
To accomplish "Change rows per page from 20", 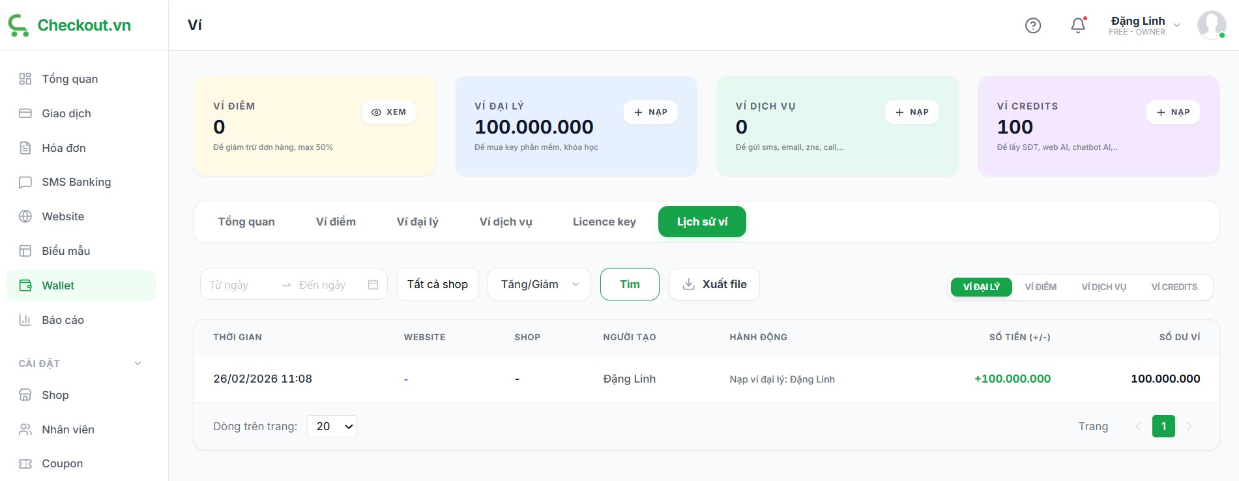I will (332, 426).
